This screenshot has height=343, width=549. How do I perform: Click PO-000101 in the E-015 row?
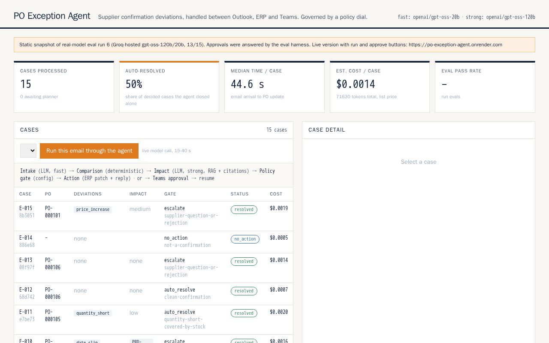(53, 212)
